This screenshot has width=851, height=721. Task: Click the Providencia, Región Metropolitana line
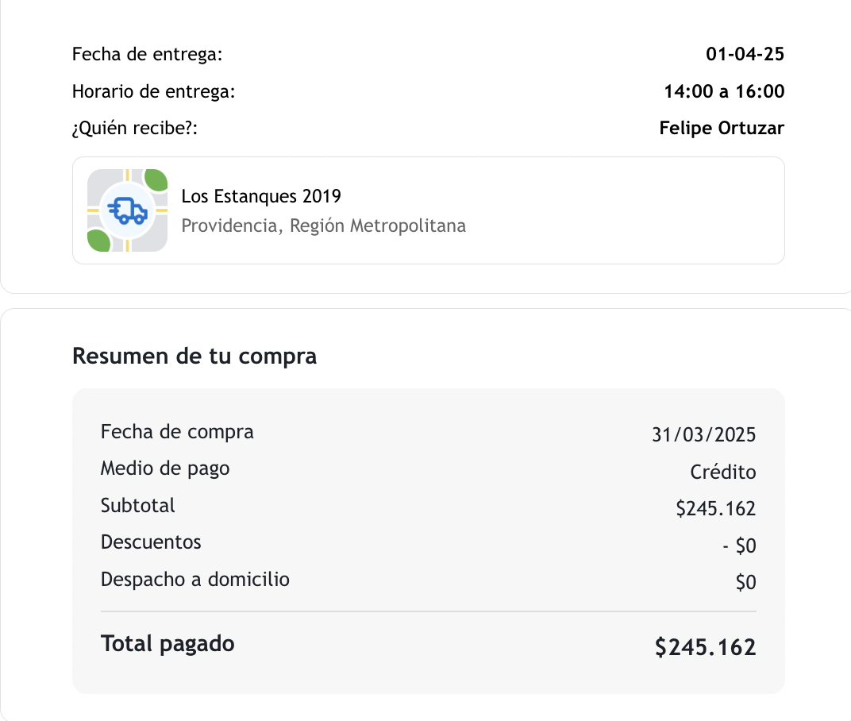[x=323, y=226]
